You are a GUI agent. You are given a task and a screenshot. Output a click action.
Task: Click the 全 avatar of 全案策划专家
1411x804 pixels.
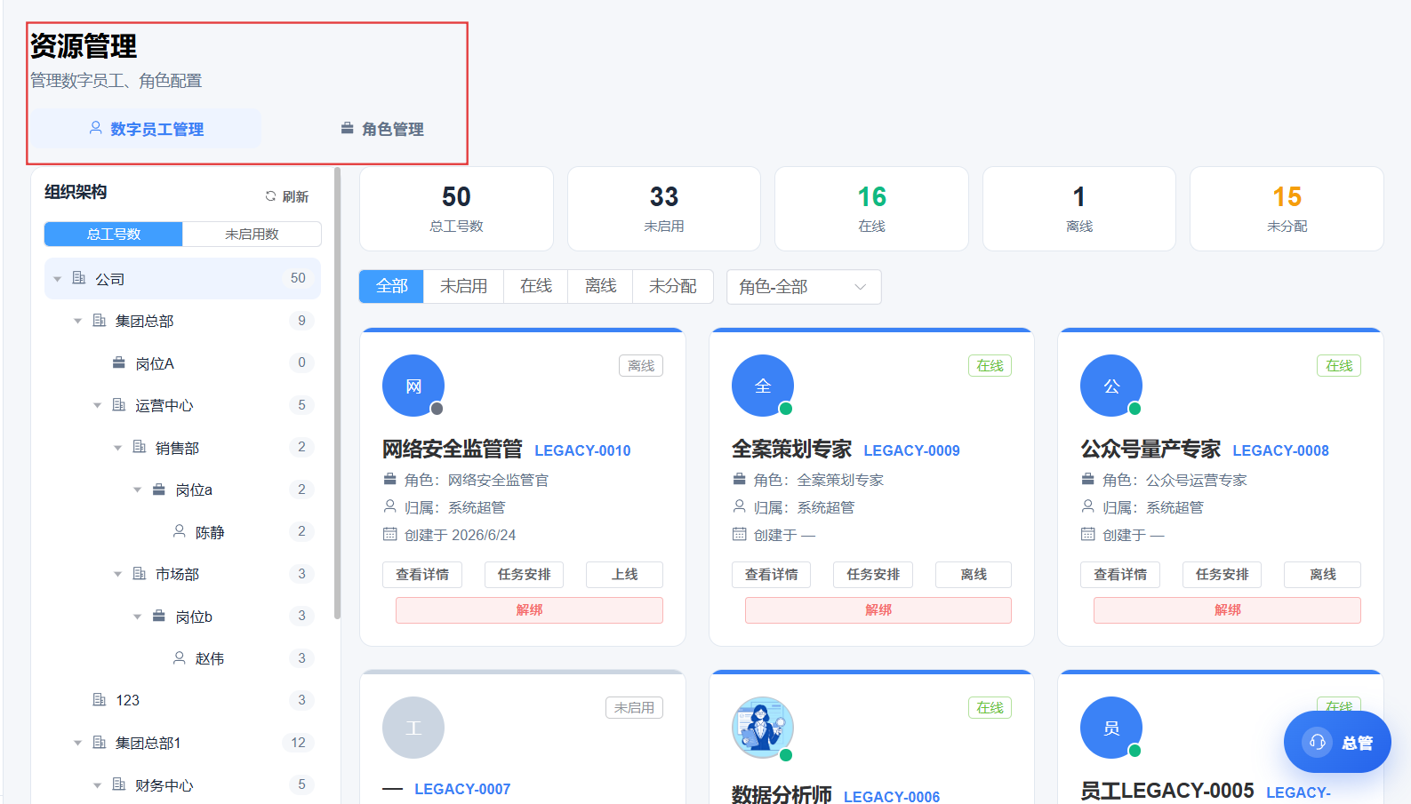[763, 386]
